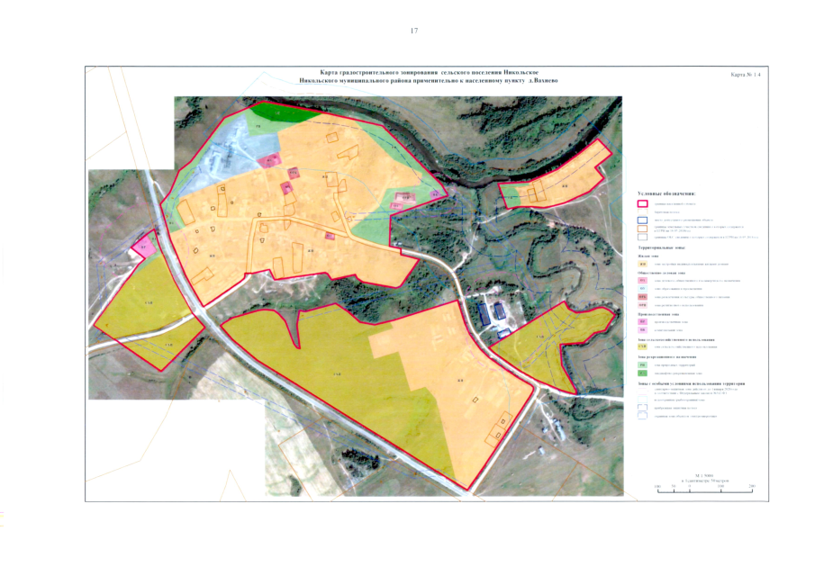Click the page number 17
The image size is (815, 576).
click(413, 31)
